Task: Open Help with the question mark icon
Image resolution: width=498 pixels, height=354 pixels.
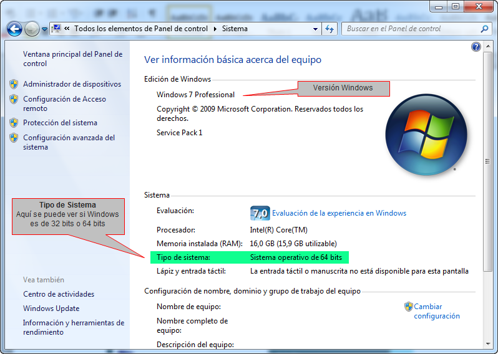Action: coord(476,47)
